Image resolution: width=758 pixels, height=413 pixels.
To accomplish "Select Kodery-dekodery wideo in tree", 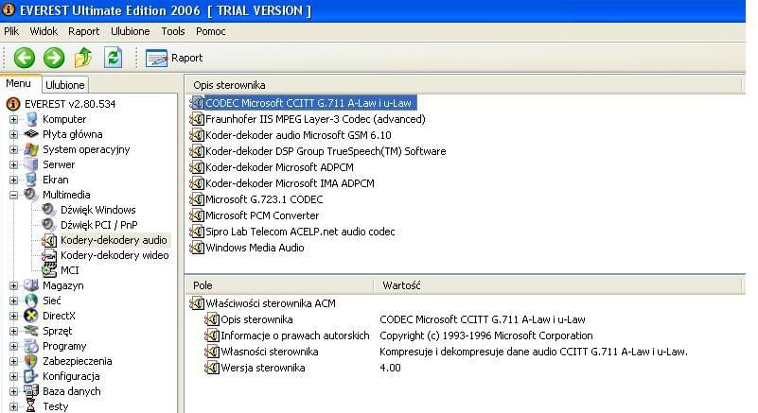I will tap(114, 255).
